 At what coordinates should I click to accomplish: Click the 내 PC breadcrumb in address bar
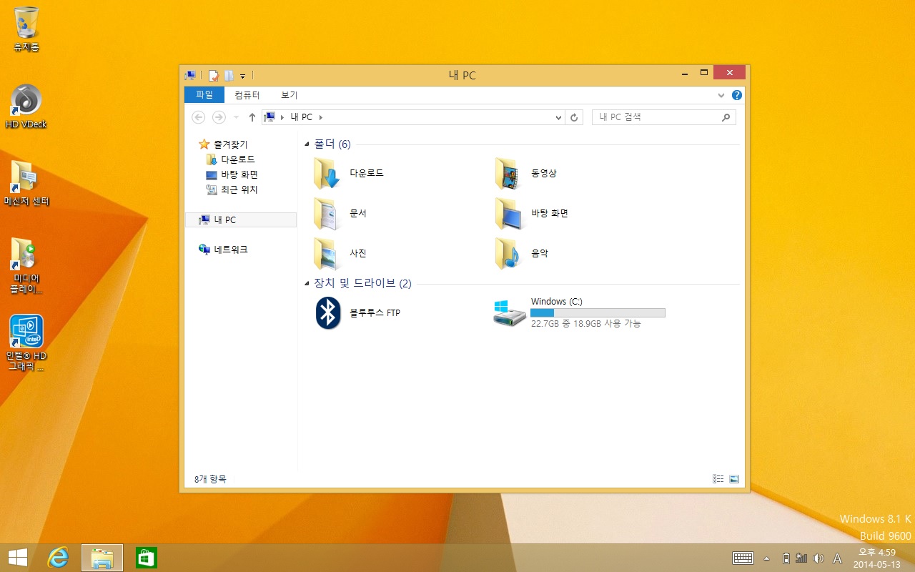click(x=302, y=117)
